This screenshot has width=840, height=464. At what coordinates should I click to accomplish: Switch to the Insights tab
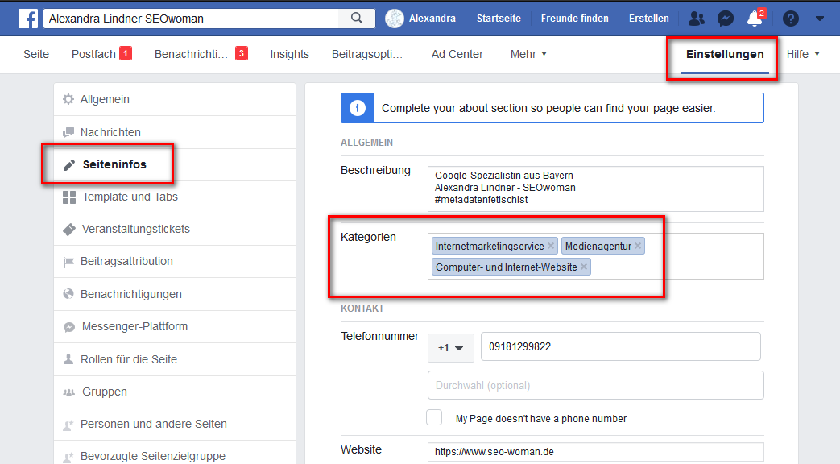tap(289, 54)
